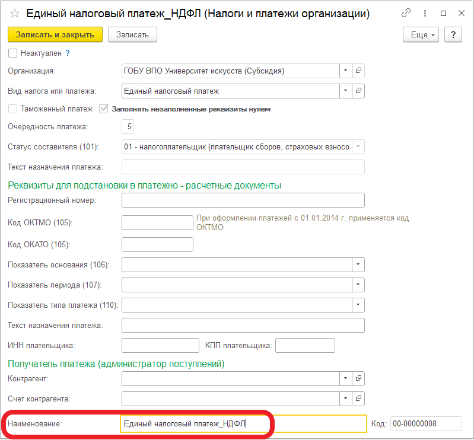
Task: Open help with the question mark button
Action: 453,35
